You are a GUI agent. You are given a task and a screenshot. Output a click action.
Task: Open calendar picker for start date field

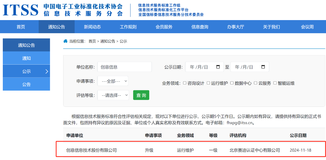click(x=218, y=67)
